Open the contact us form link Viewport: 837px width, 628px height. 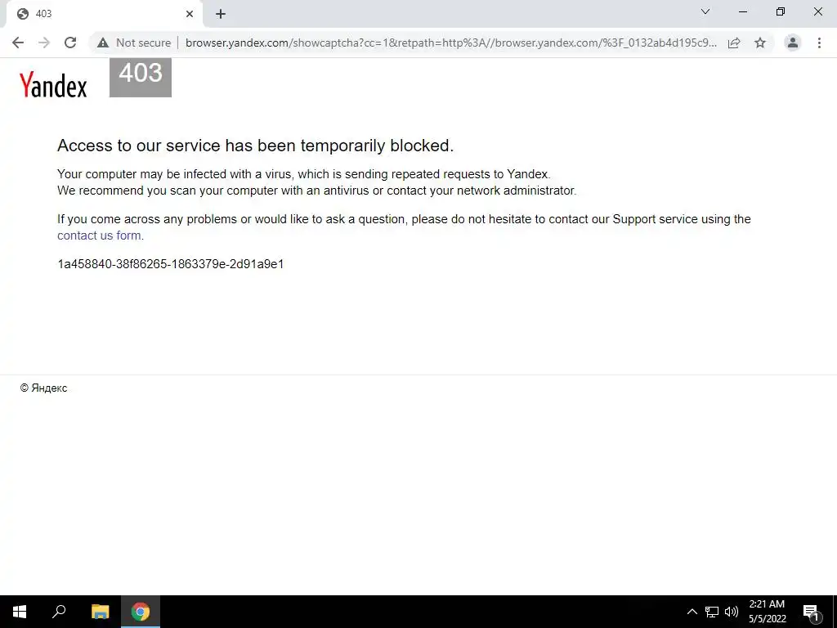[99, 235]
